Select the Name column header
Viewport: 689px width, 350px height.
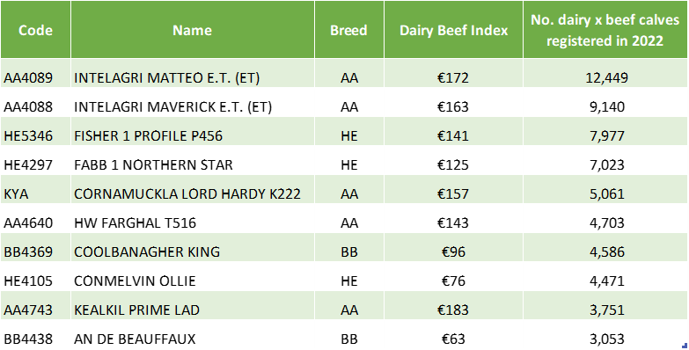192,30
